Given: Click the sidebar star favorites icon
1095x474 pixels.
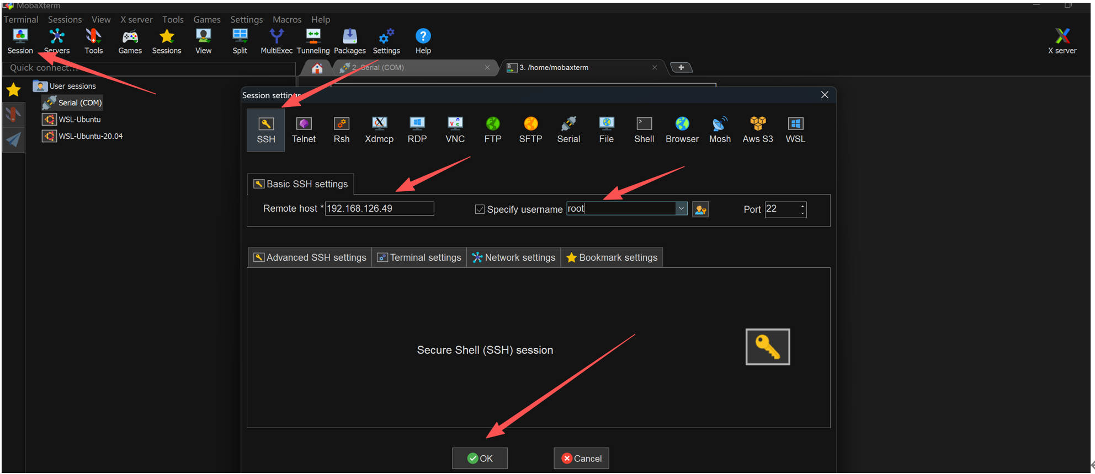Looking at the screenshot, I should tap(13, 90).
